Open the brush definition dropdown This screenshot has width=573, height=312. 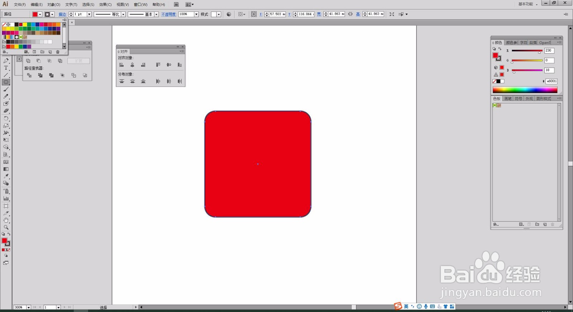(x=157, y=14)
